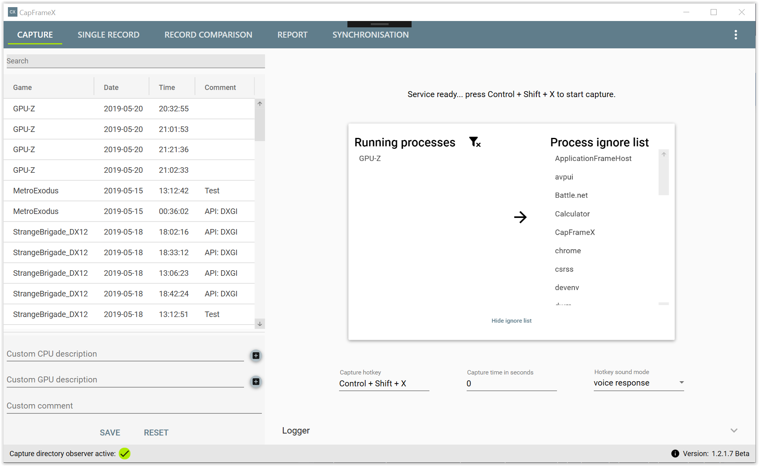
Task: Focus the Search records field
Action: coord(135,61)
